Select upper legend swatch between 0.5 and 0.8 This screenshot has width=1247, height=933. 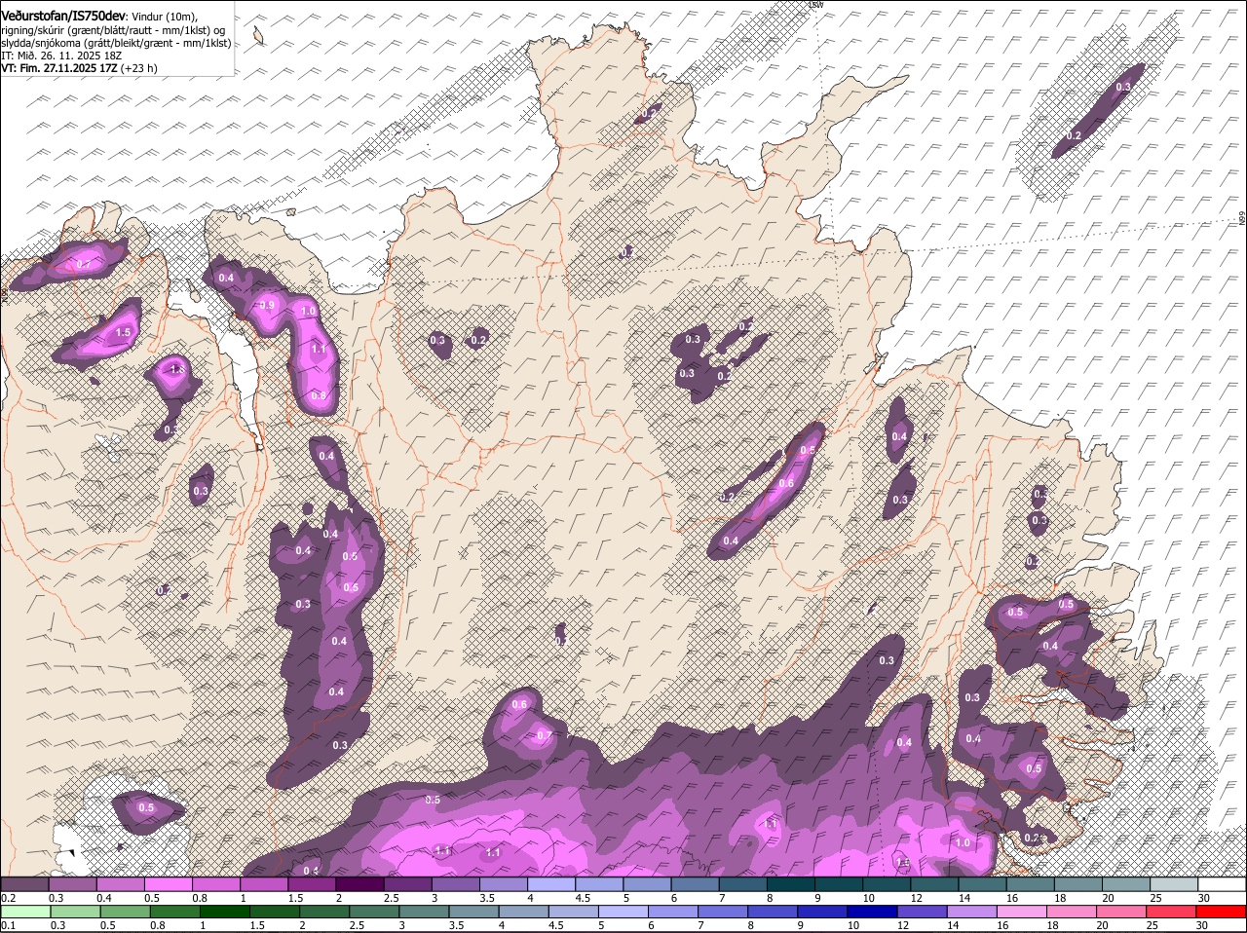(x=169, y=884)
